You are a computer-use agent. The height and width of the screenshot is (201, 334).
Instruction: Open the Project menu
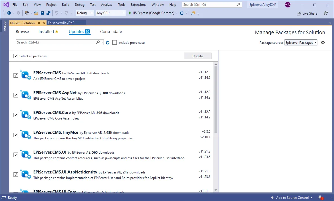coord(51,5)
